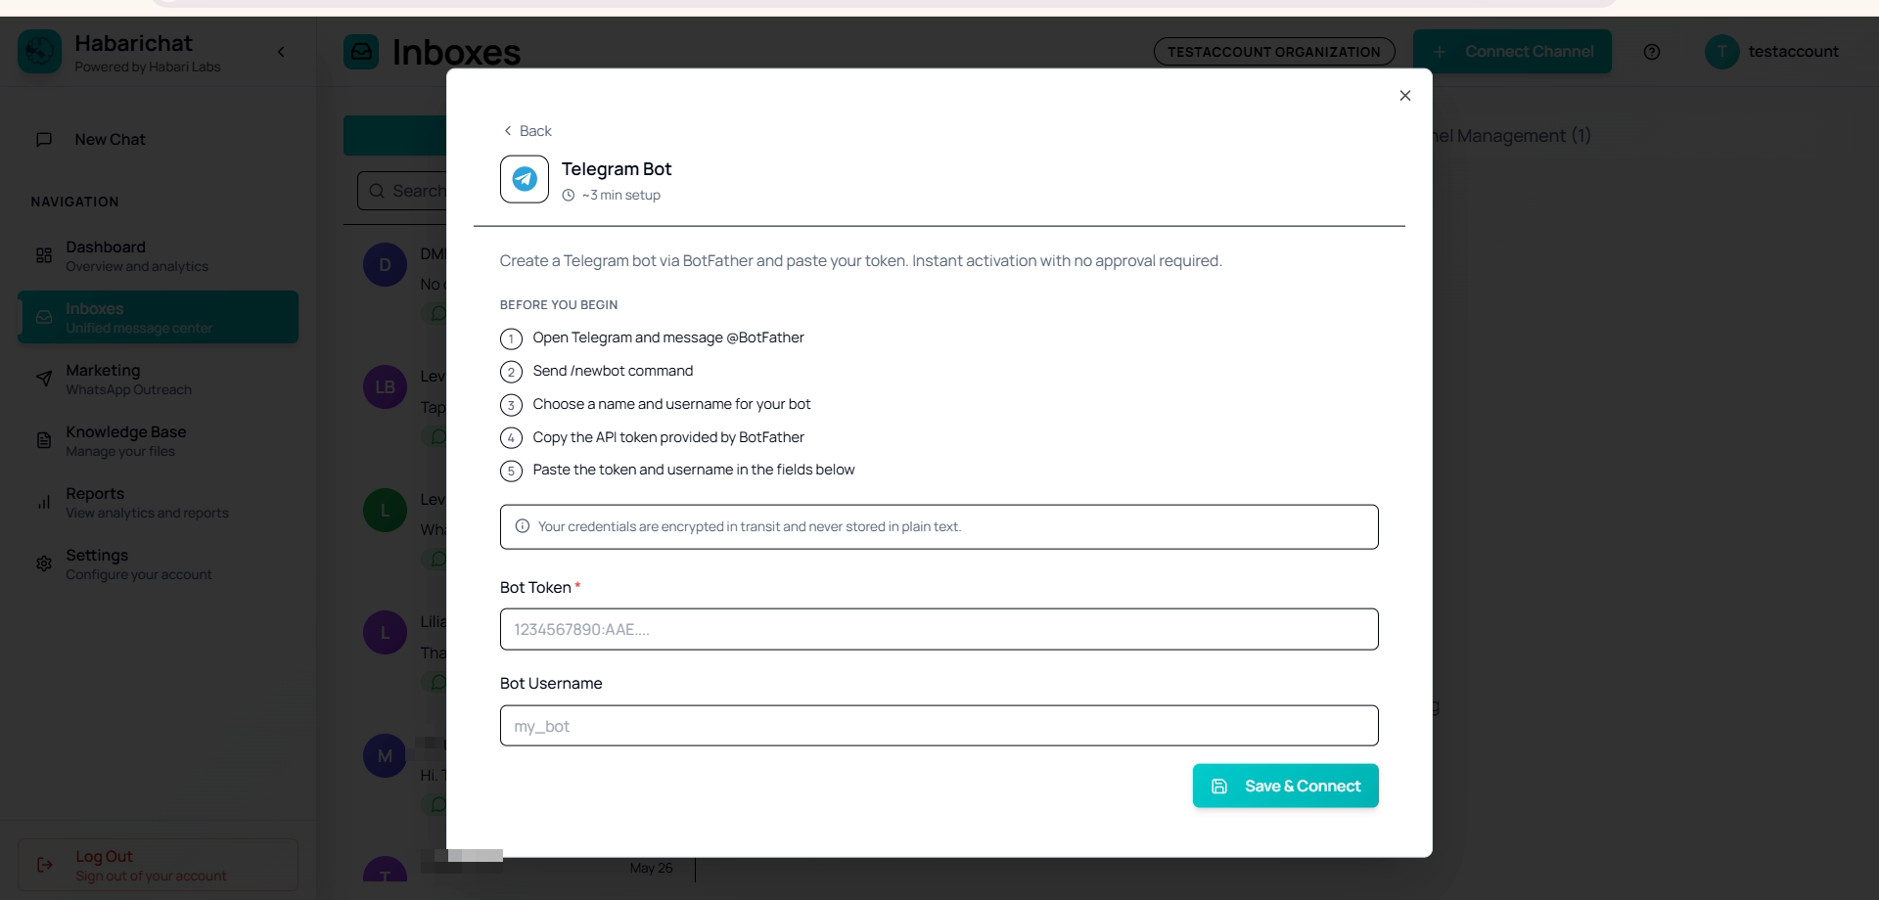Click the New Chat speech bubble icon
Image resolution: width=1879 pixels, height=900 pixels.
click(44, 140)
